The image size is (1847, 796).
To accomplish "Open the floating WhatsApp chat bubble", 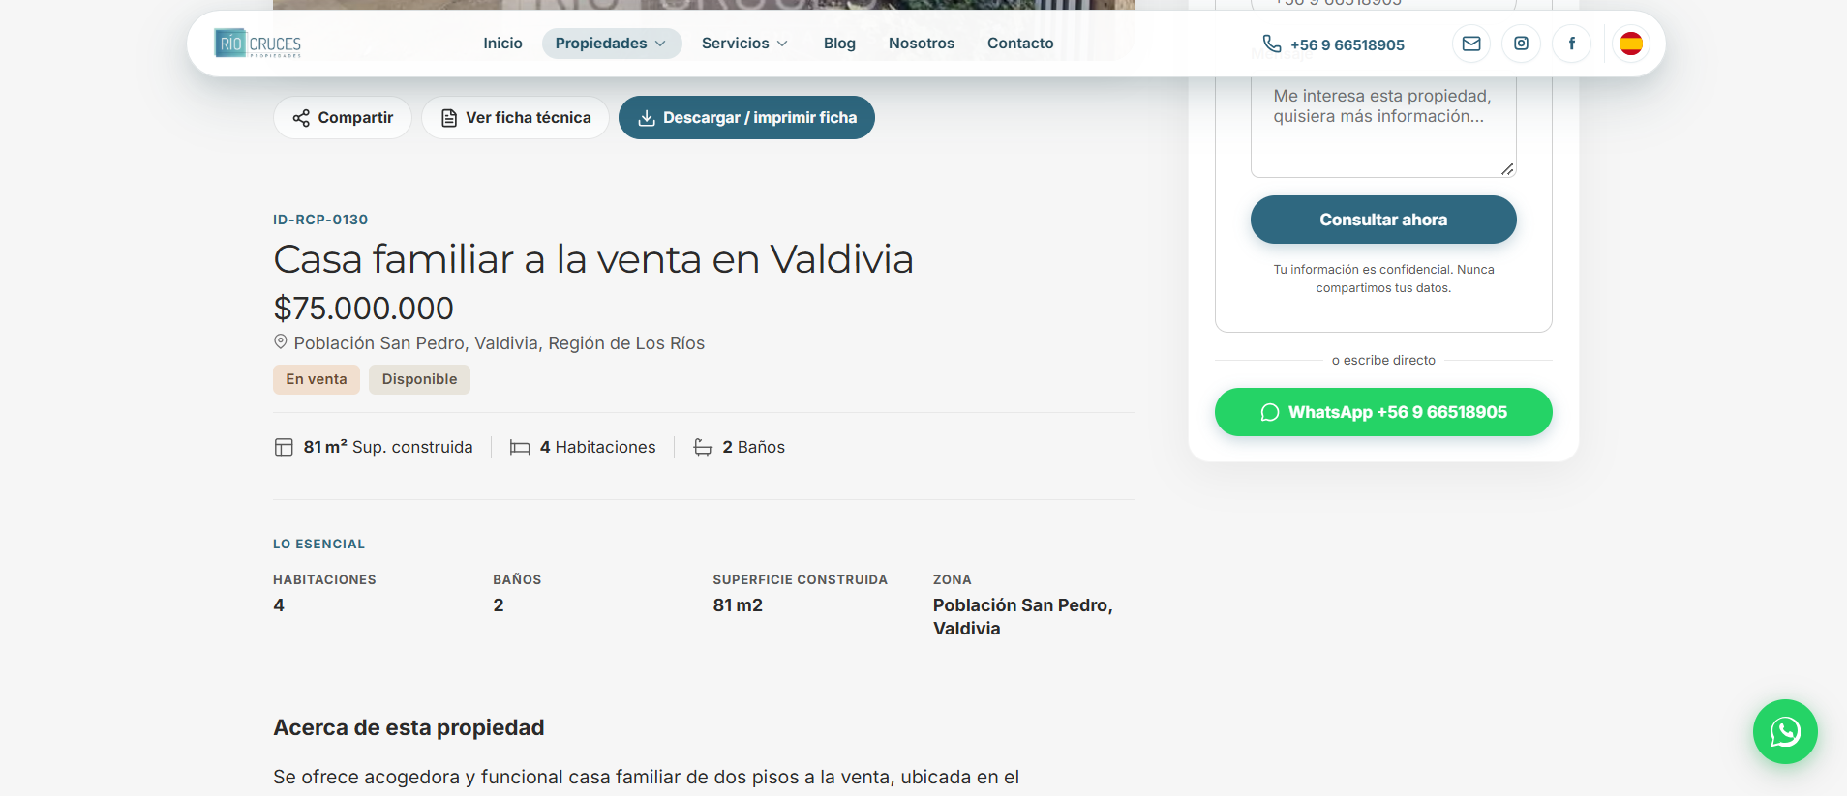I will click(x=1785, y=731).
